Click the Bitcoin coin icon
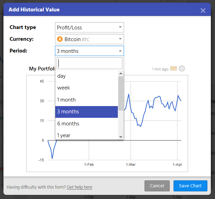The width and height of the screenshot is (215, 199). coord(59,39)
